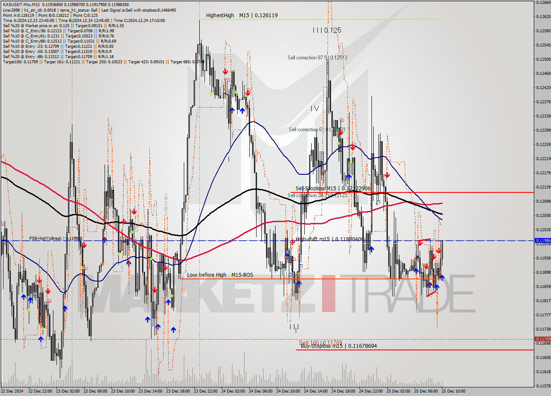Click the 0.12179 price axis label
This screenshot has height=396, width=551.
tap(543, 173)
